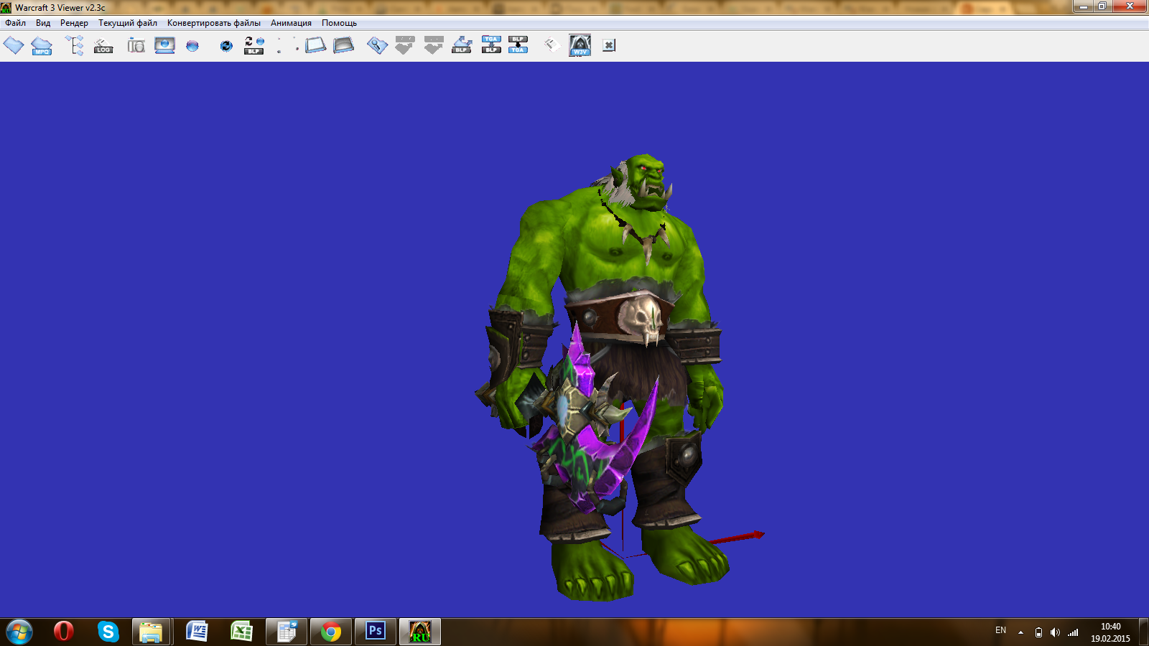Image resolution: width=1149 pixels, height=646 pixels.
Task: Click the blue circular refresh icon
Action: (226, 46)
